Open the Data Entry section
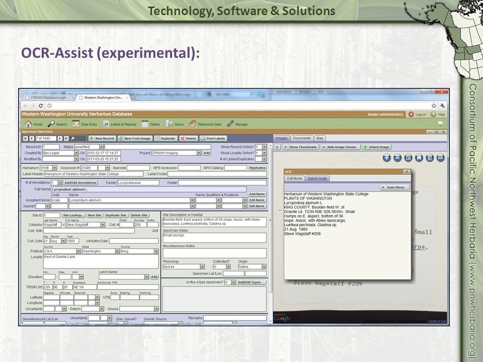483x362 pixels. coord(85,124)
